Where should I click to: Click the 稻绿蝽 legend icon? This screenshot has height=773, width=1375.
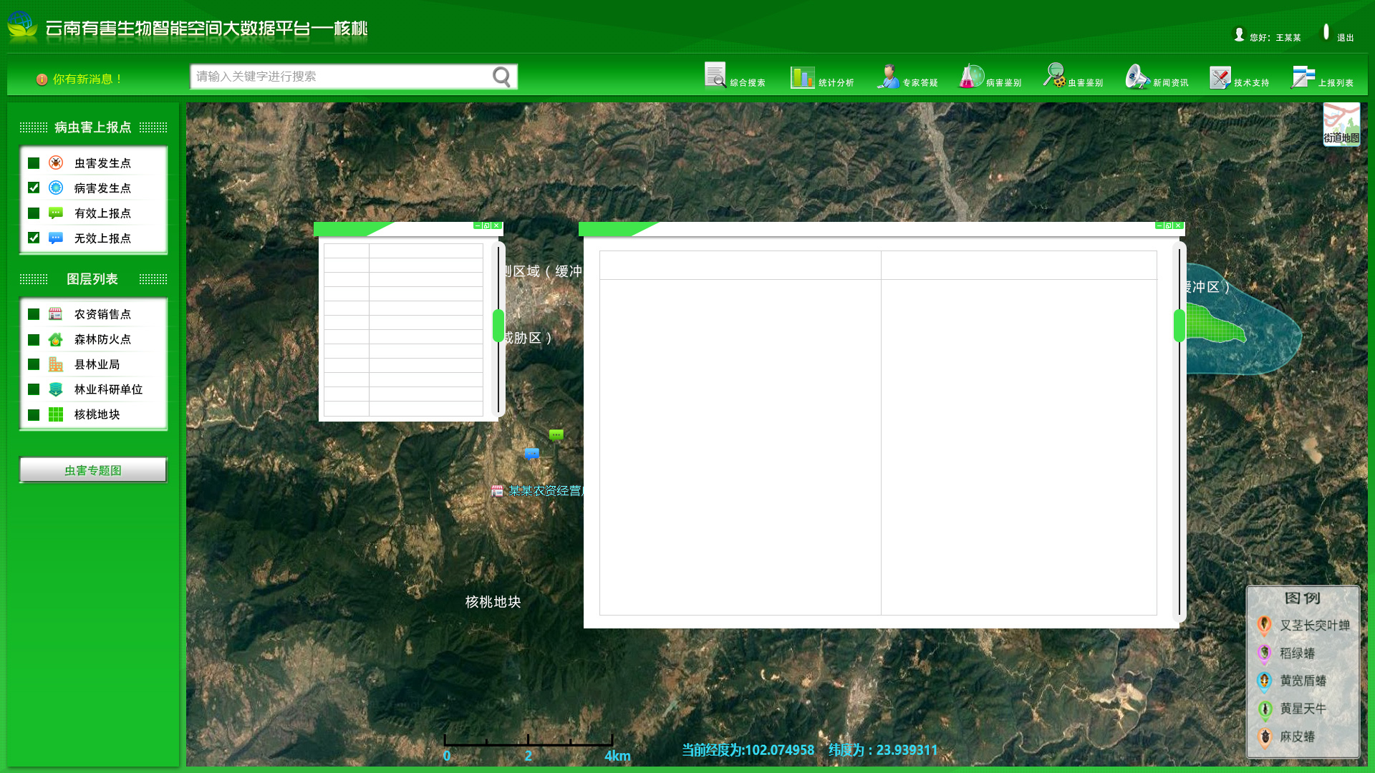[1265, 653]
